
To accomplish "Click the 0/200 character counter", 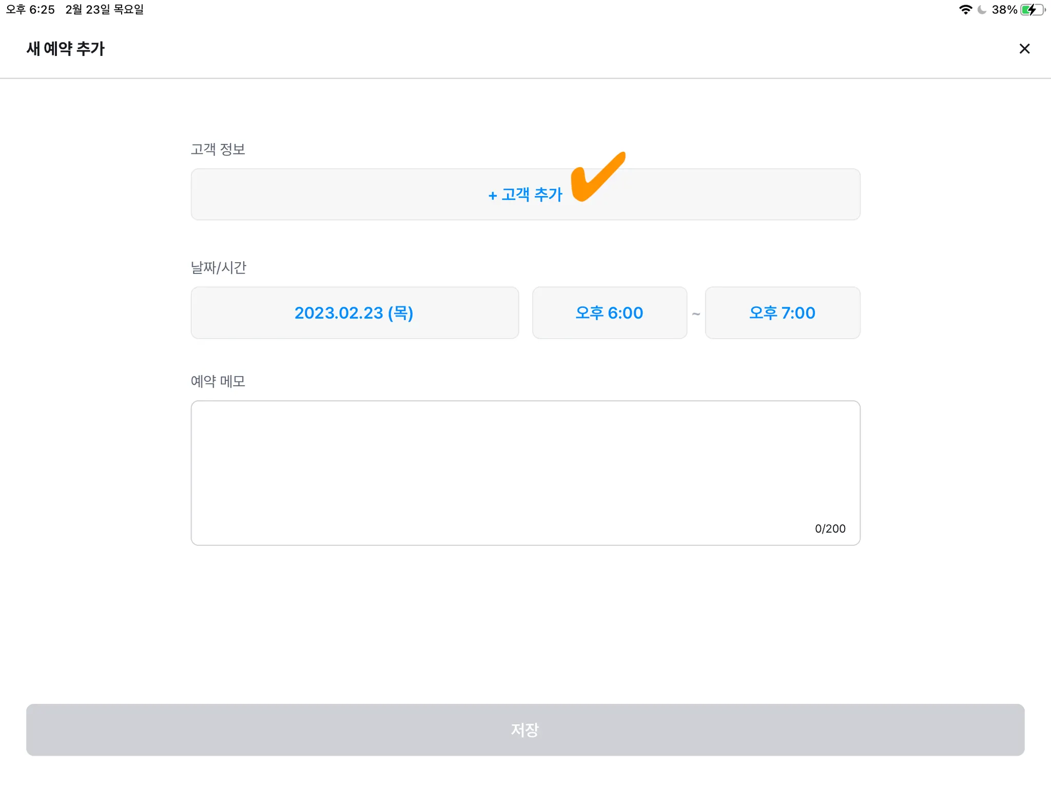I will 830,528.
